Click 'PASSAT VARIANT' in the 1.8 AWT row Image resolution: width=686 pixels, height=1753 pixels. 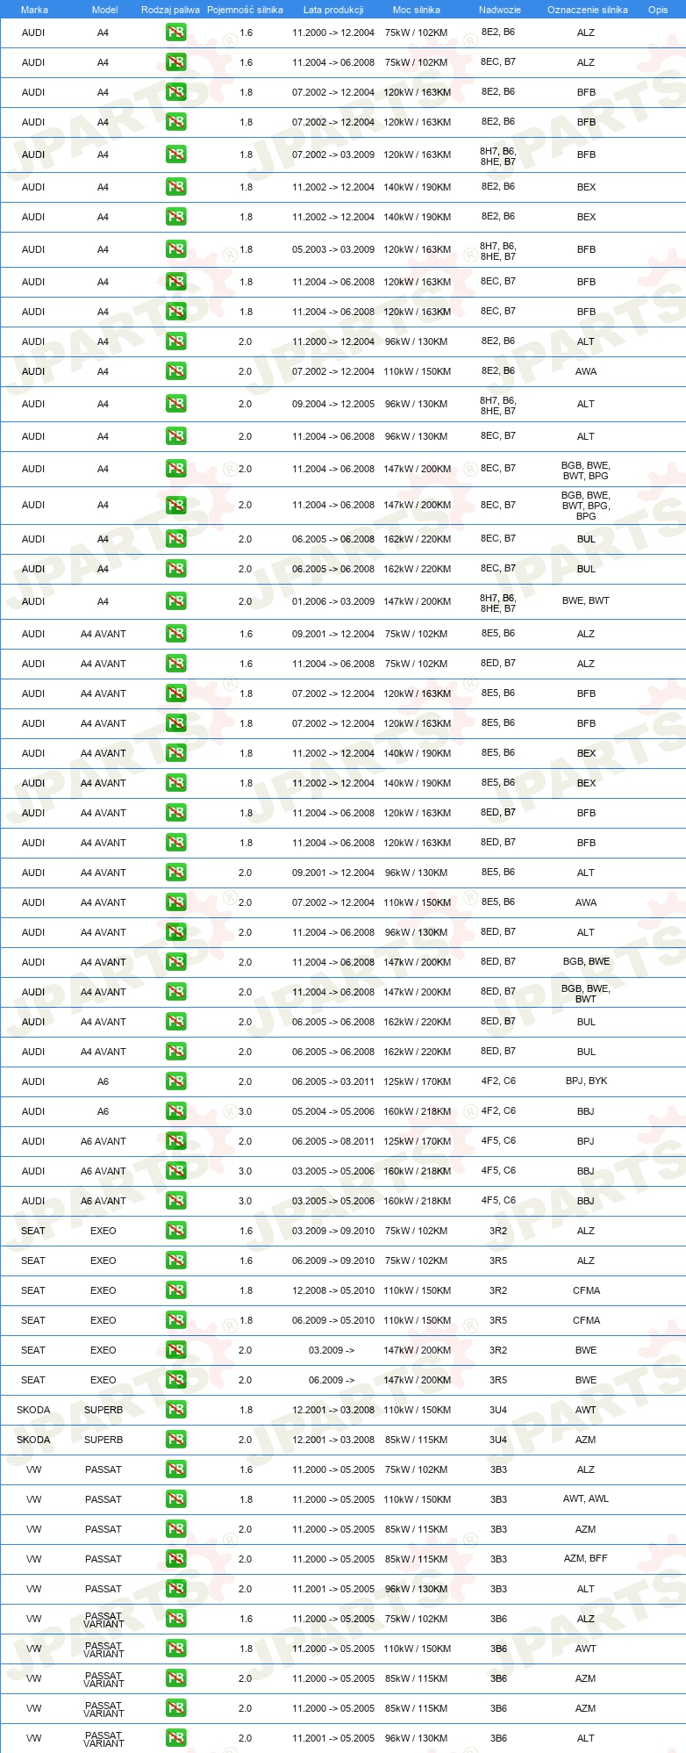[104, 1649]
